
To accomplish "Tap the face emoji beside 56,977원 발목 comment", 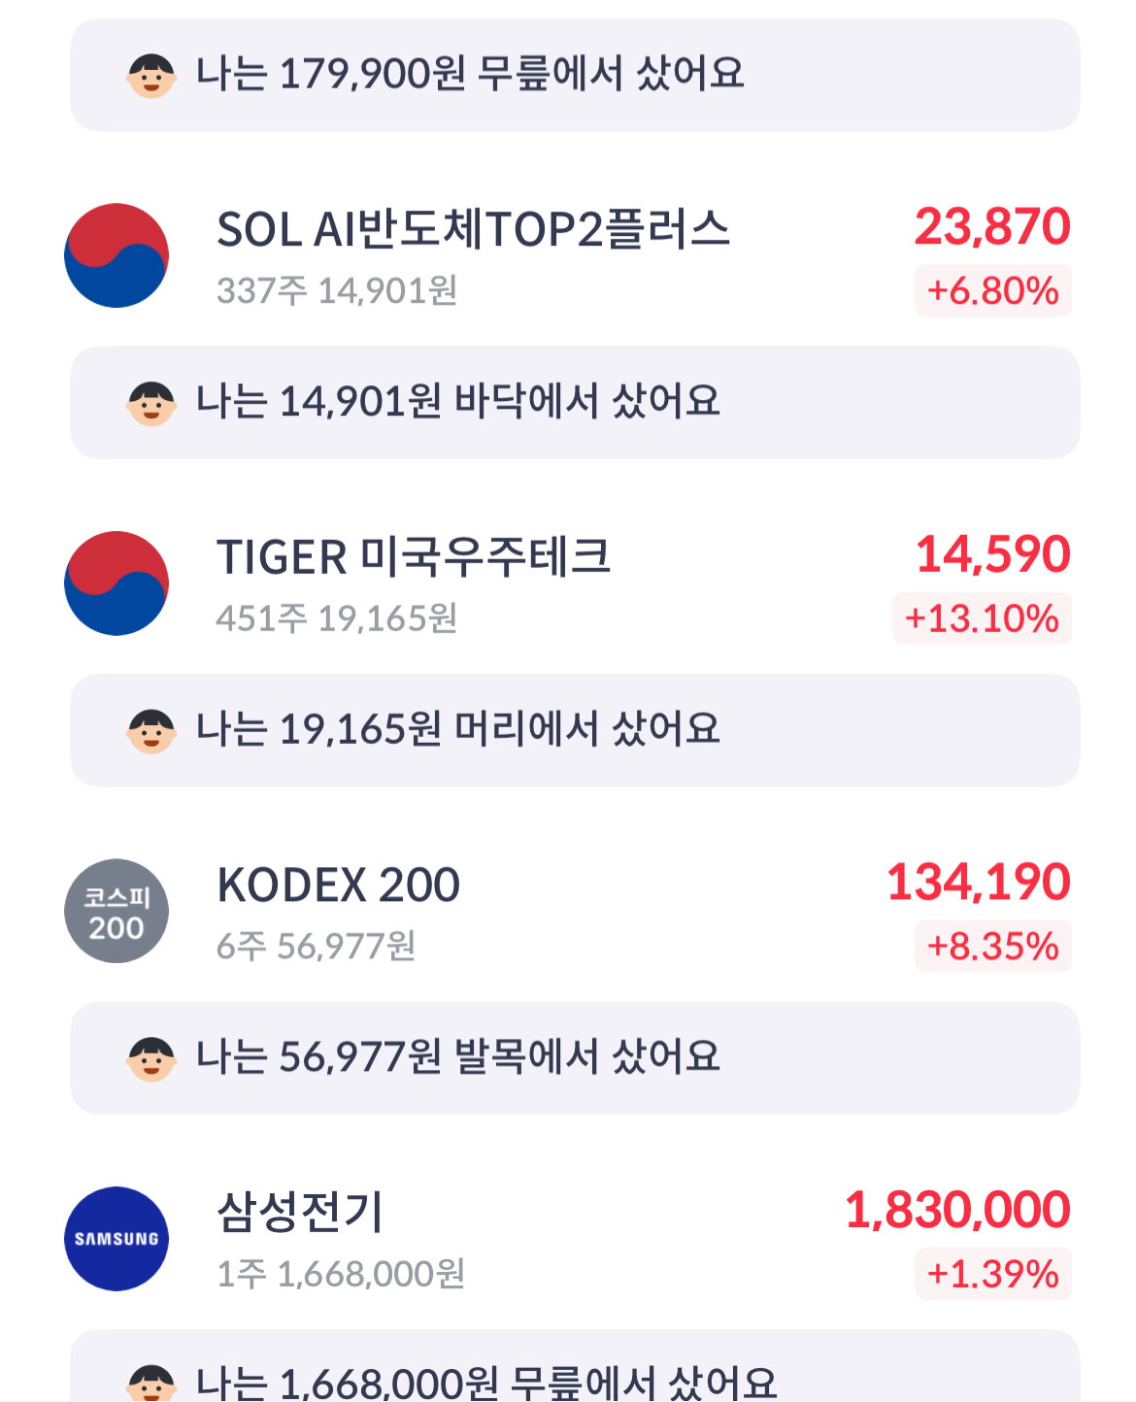I will click(x=151, y=1058).
